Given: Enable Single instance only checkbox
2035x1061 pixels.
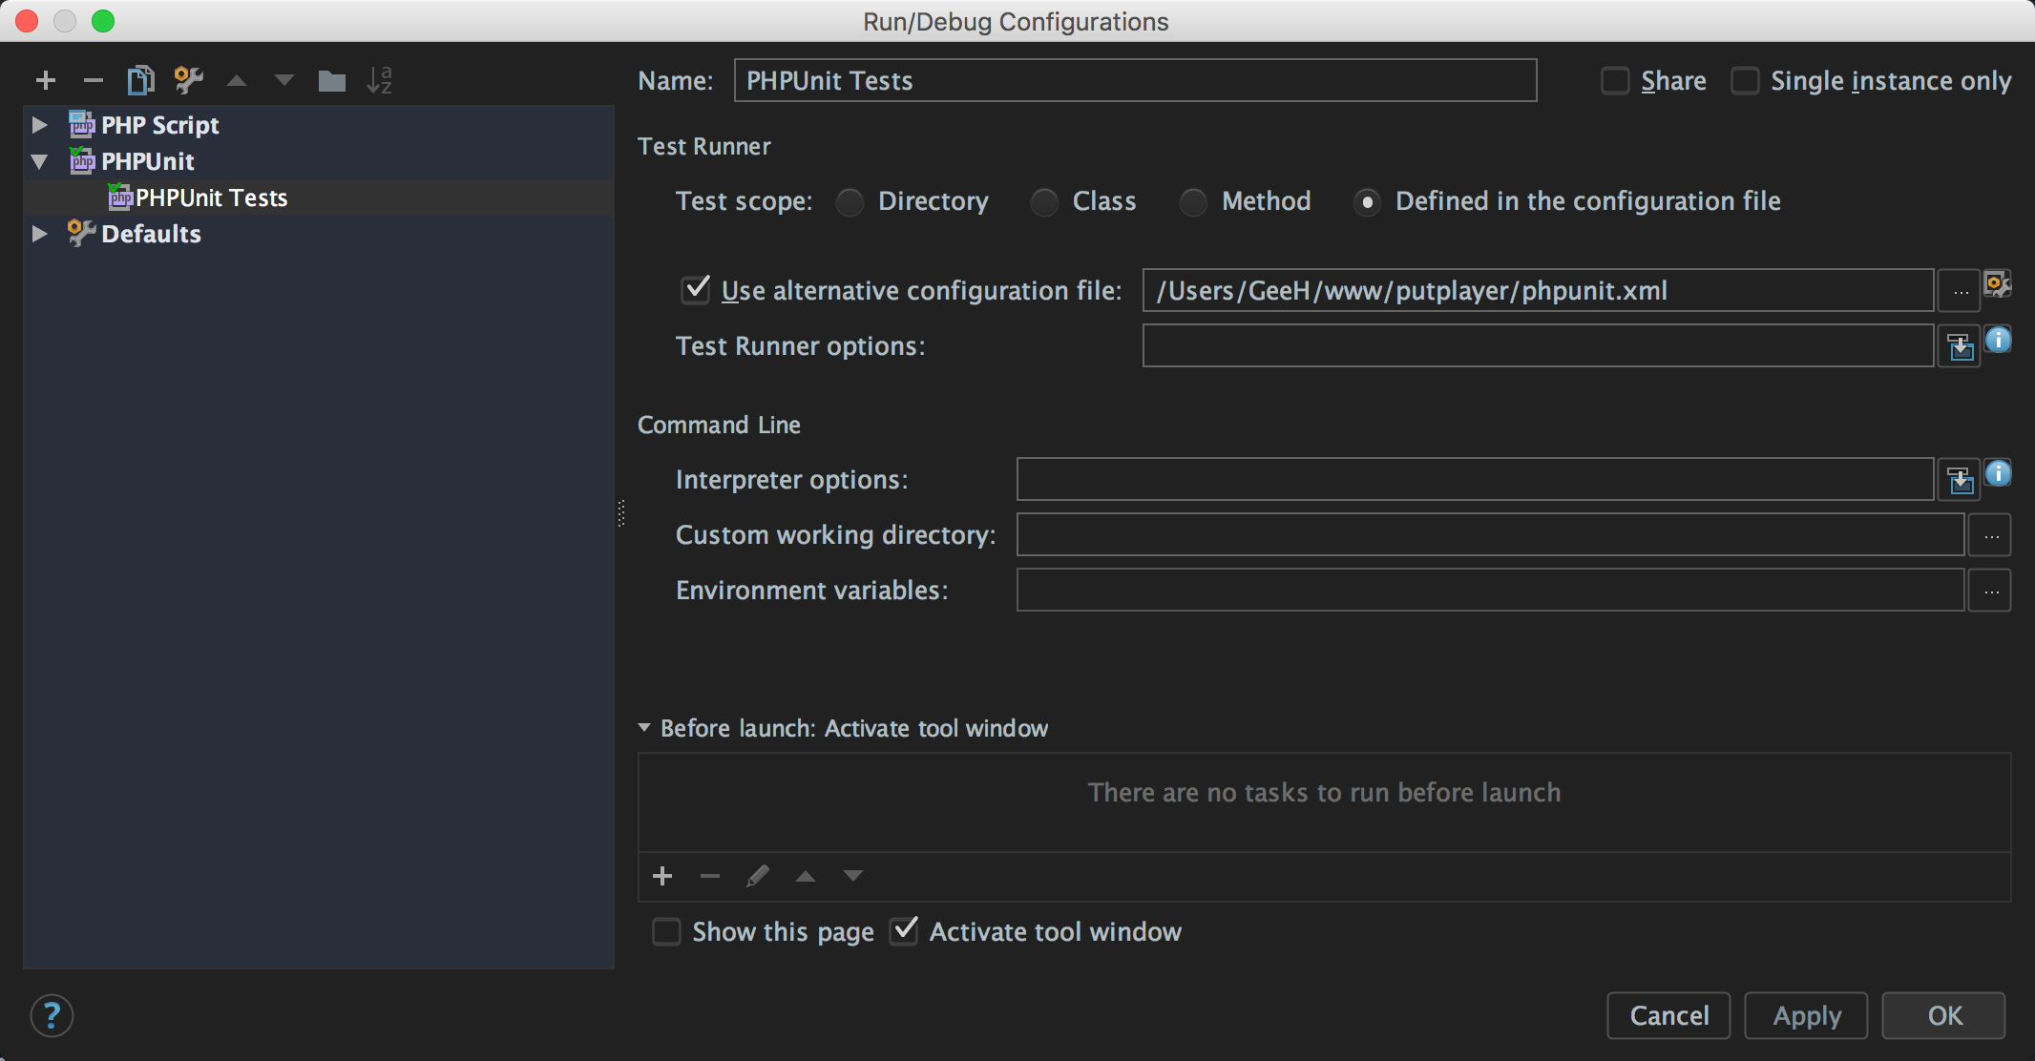Looking at the screenshot, I should pos(1742,81).
